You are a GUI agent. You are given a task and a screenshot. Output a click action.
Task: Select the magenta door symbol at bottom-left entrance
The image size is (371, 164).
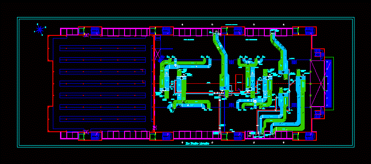pyautogui.click(x=86, y=132)
